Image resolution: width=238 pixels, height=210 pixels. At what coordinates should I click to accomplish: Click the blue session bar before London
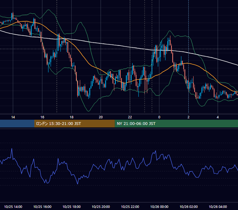point(17,124)
